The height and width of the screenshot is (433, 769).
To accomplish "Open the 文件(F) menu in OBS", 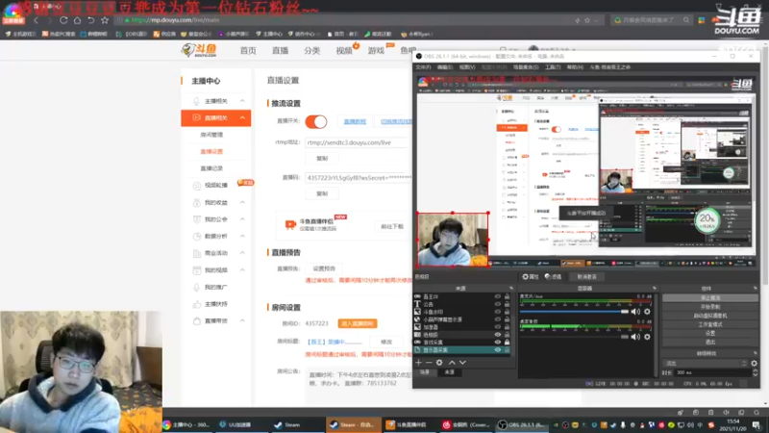I will tap(423, 67).
